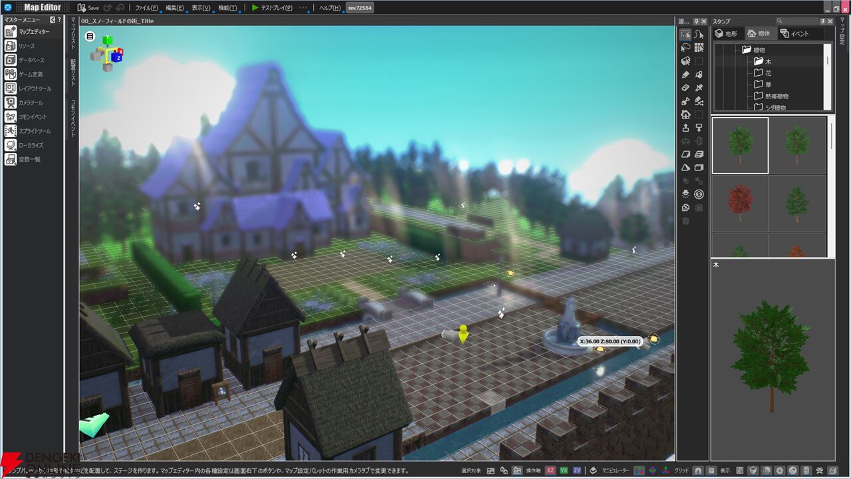The image size is (851, 479).
Task: Click the blue Z axis on gizmo
Action: (118, 58)
